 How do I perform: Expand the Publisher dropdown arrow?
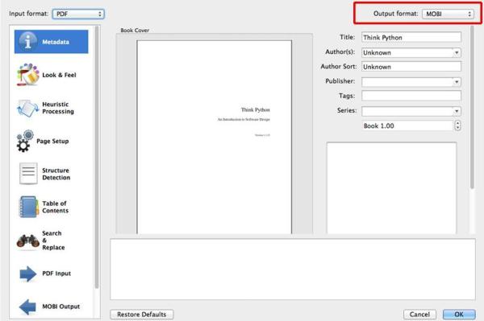click(x=457, y=82)
